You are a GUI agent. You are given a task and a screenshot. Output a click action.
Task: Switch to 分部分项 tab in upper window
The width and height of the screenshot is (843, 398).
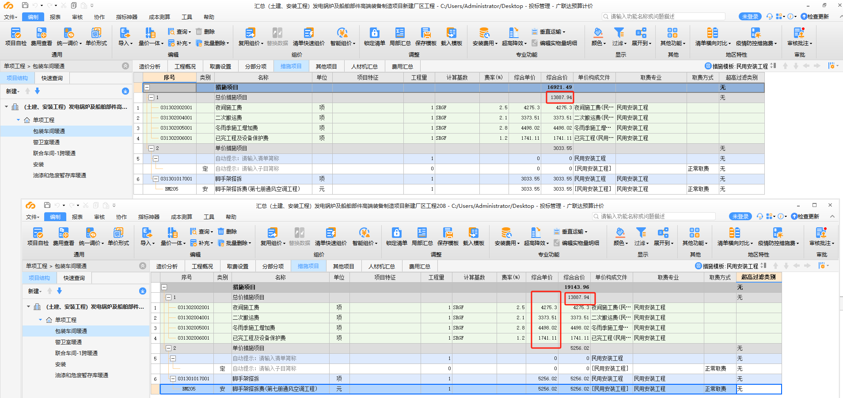pyautogui.click(x=256, y=66)
